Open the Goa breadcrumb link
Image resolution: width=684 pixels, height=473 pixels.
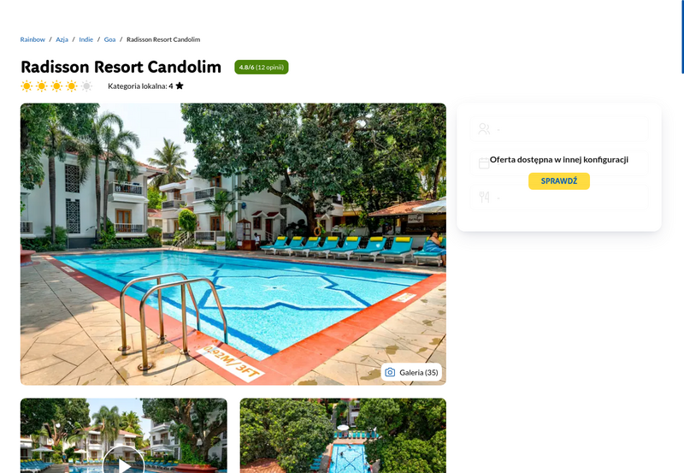[x=109, y=39]
